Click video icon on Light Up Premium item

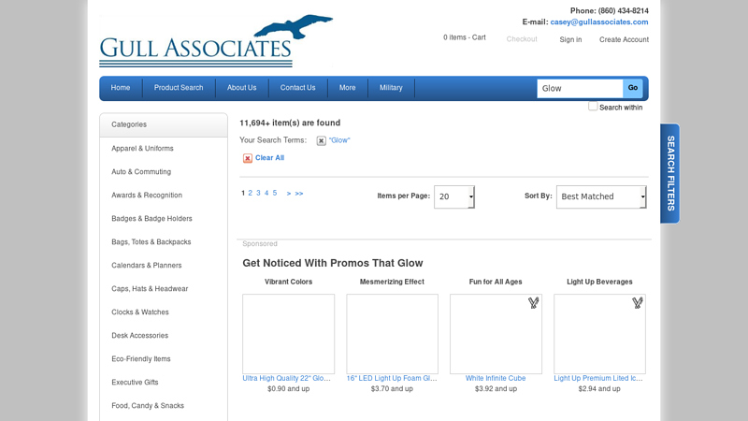tap(637, 303)
